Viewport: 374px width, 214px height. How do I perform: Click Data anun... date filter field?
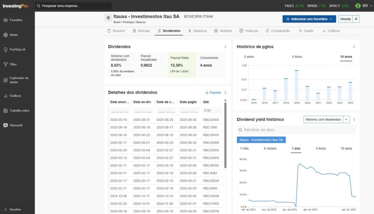[120, 111]
